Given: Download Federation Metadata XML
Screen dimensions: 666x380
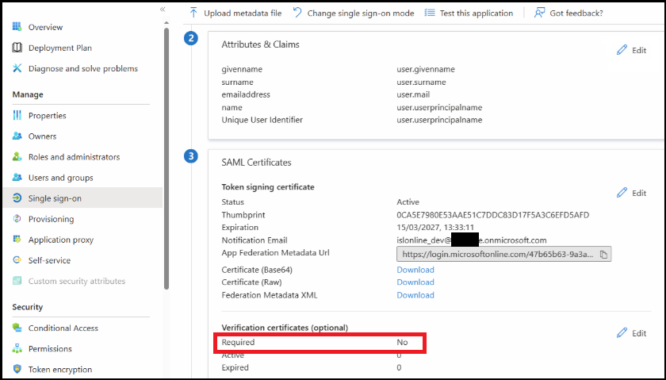Looking at the screenshot, I should pos(415,295).
